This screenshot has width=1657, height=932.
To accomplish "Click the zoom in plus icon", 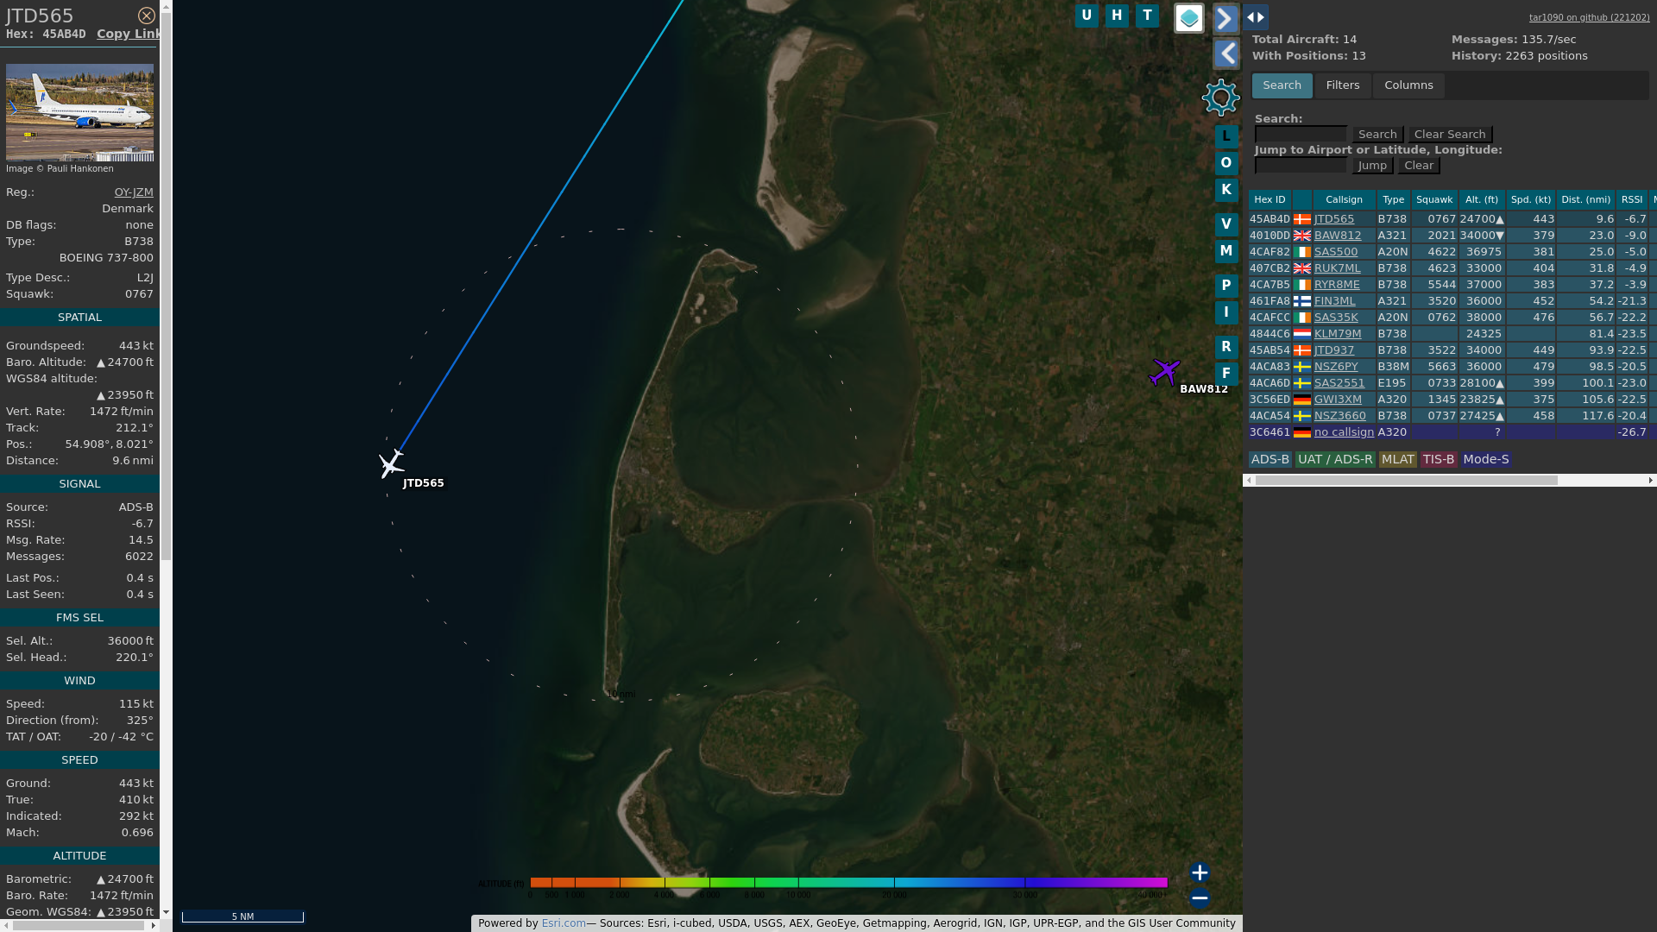I will point(1199,872).
